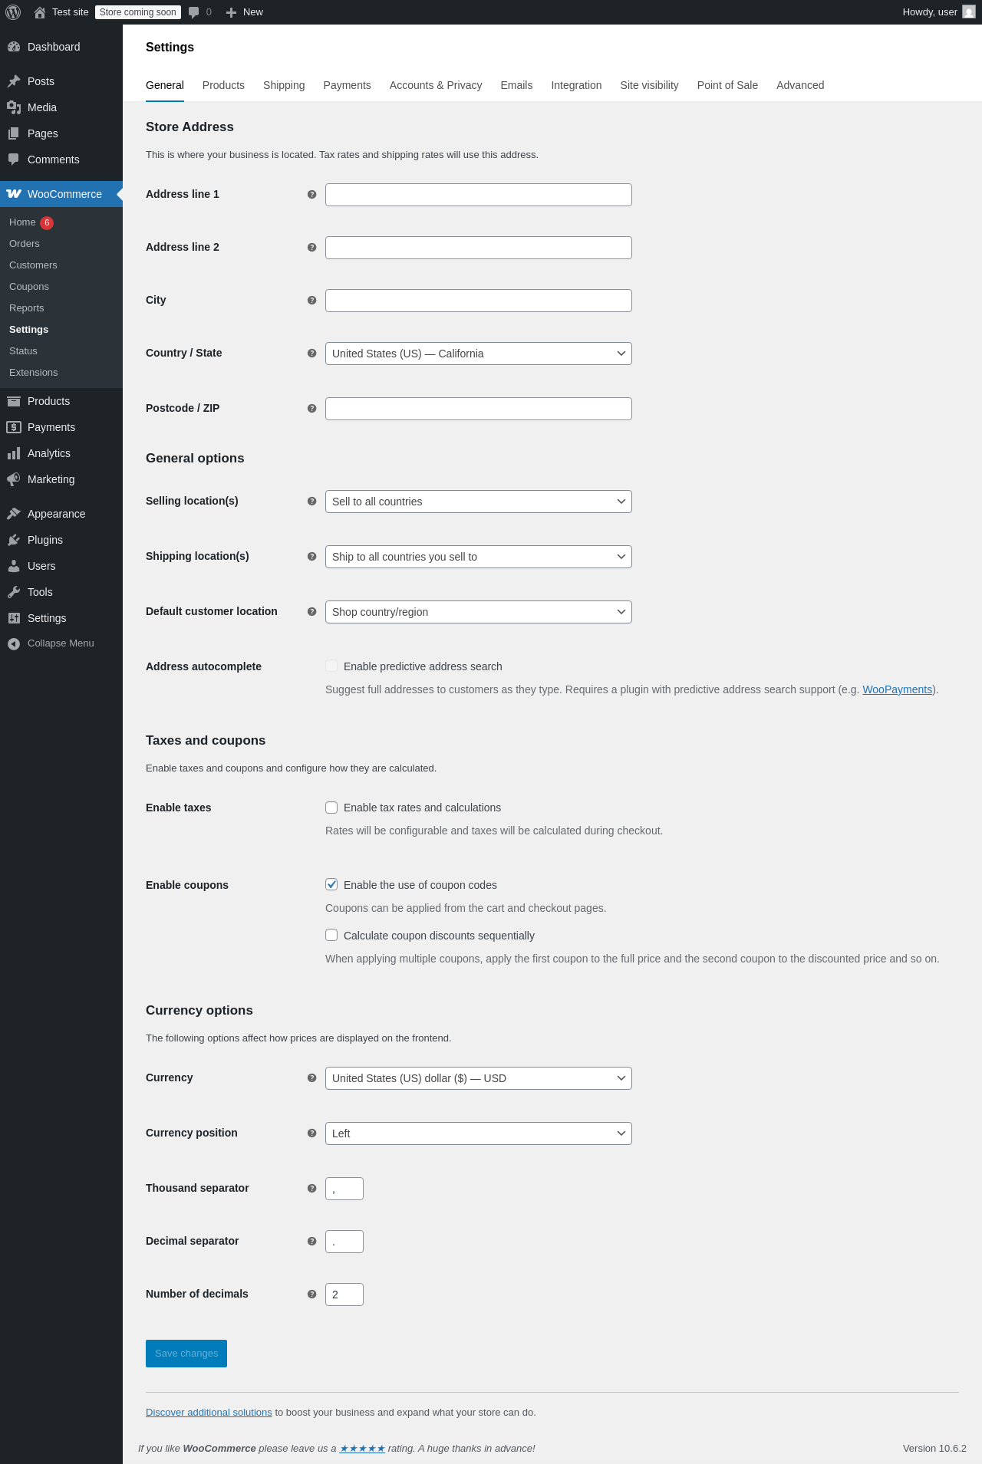Screen dimensions: 982x1464
Task: Click the help icon beside Address line 1
Action: coord(311,195)
